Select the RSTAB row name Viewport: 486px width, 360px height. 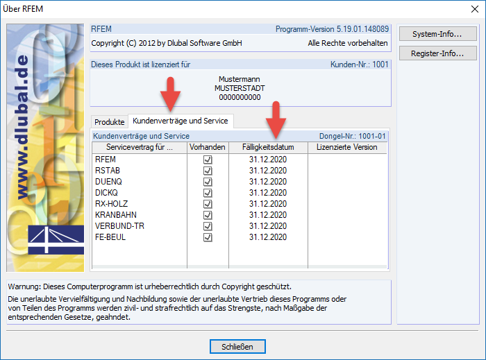tap(108, 171)
